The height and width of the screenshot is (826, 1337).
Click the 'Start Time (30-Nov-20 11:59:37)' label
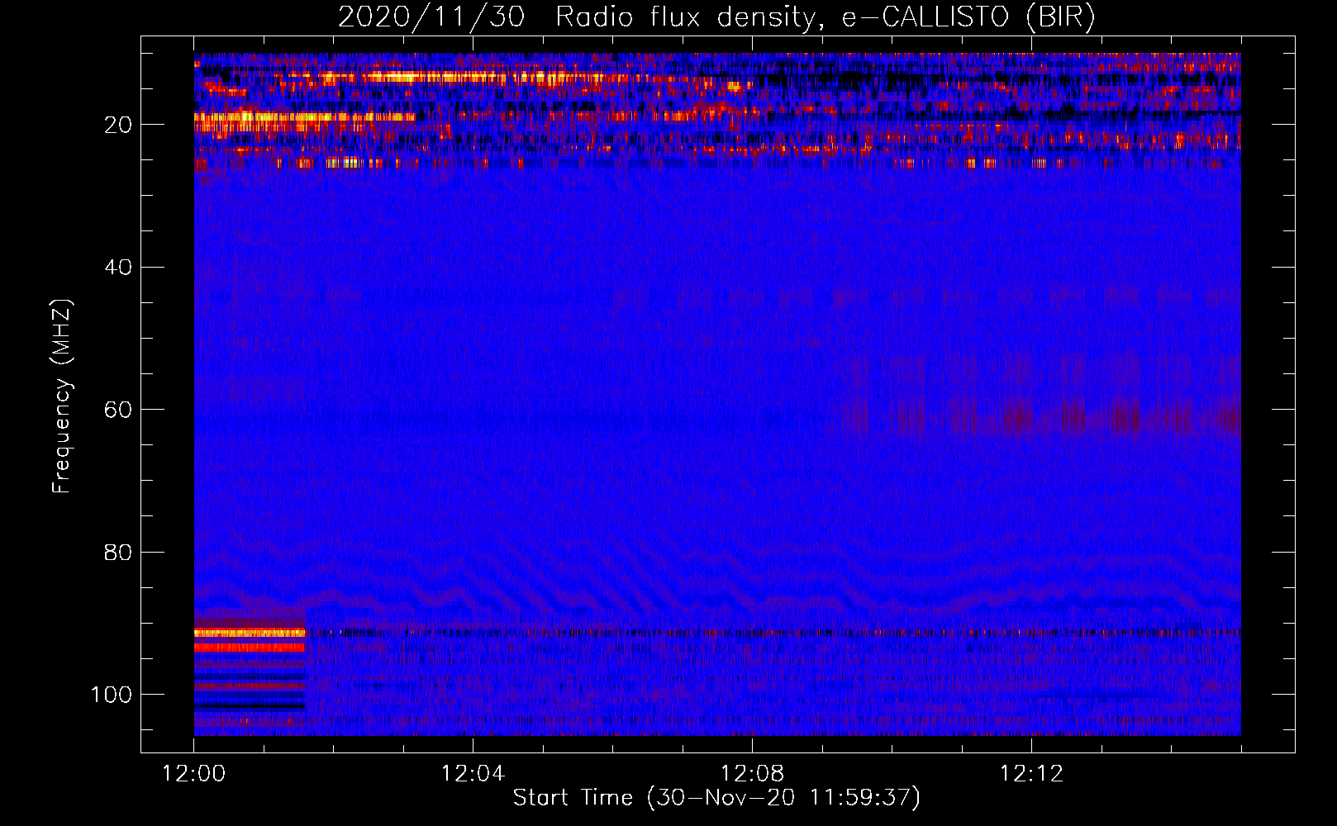(716, 798)
